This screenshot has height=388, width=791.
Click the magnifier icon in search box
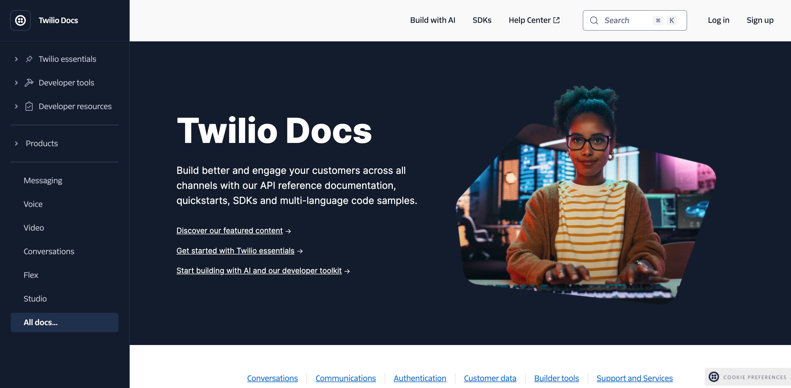[x=594, y=20]
